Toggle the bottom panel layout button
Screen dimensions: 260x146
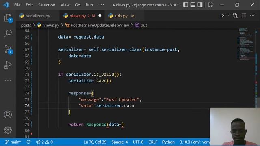coord(193,5)
